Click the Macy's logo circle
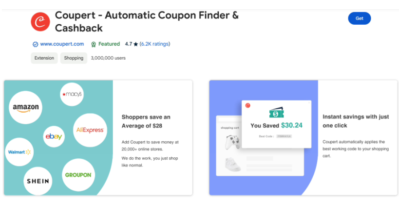The image size is (399, 200). coord(72,94)
